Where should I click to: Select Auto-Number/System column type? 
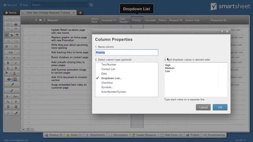point(114,92)
